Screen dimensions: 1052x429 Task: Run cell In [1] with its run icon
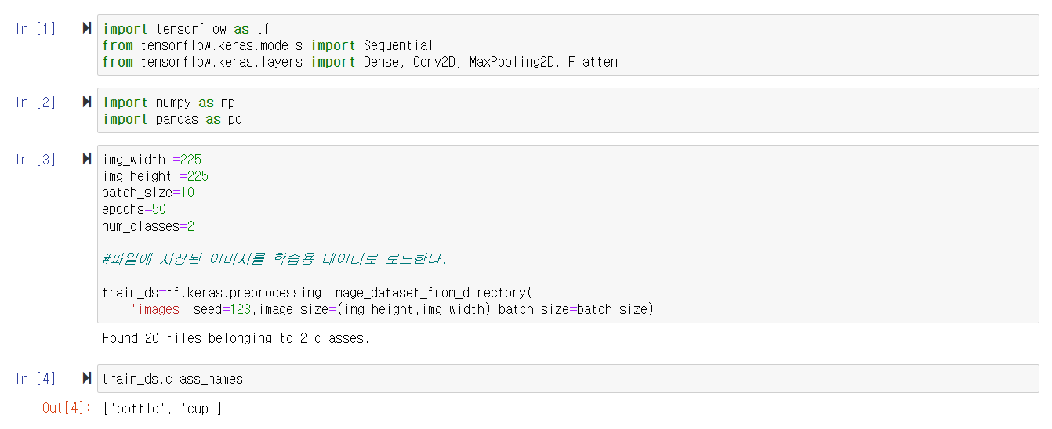pos(87,29)
